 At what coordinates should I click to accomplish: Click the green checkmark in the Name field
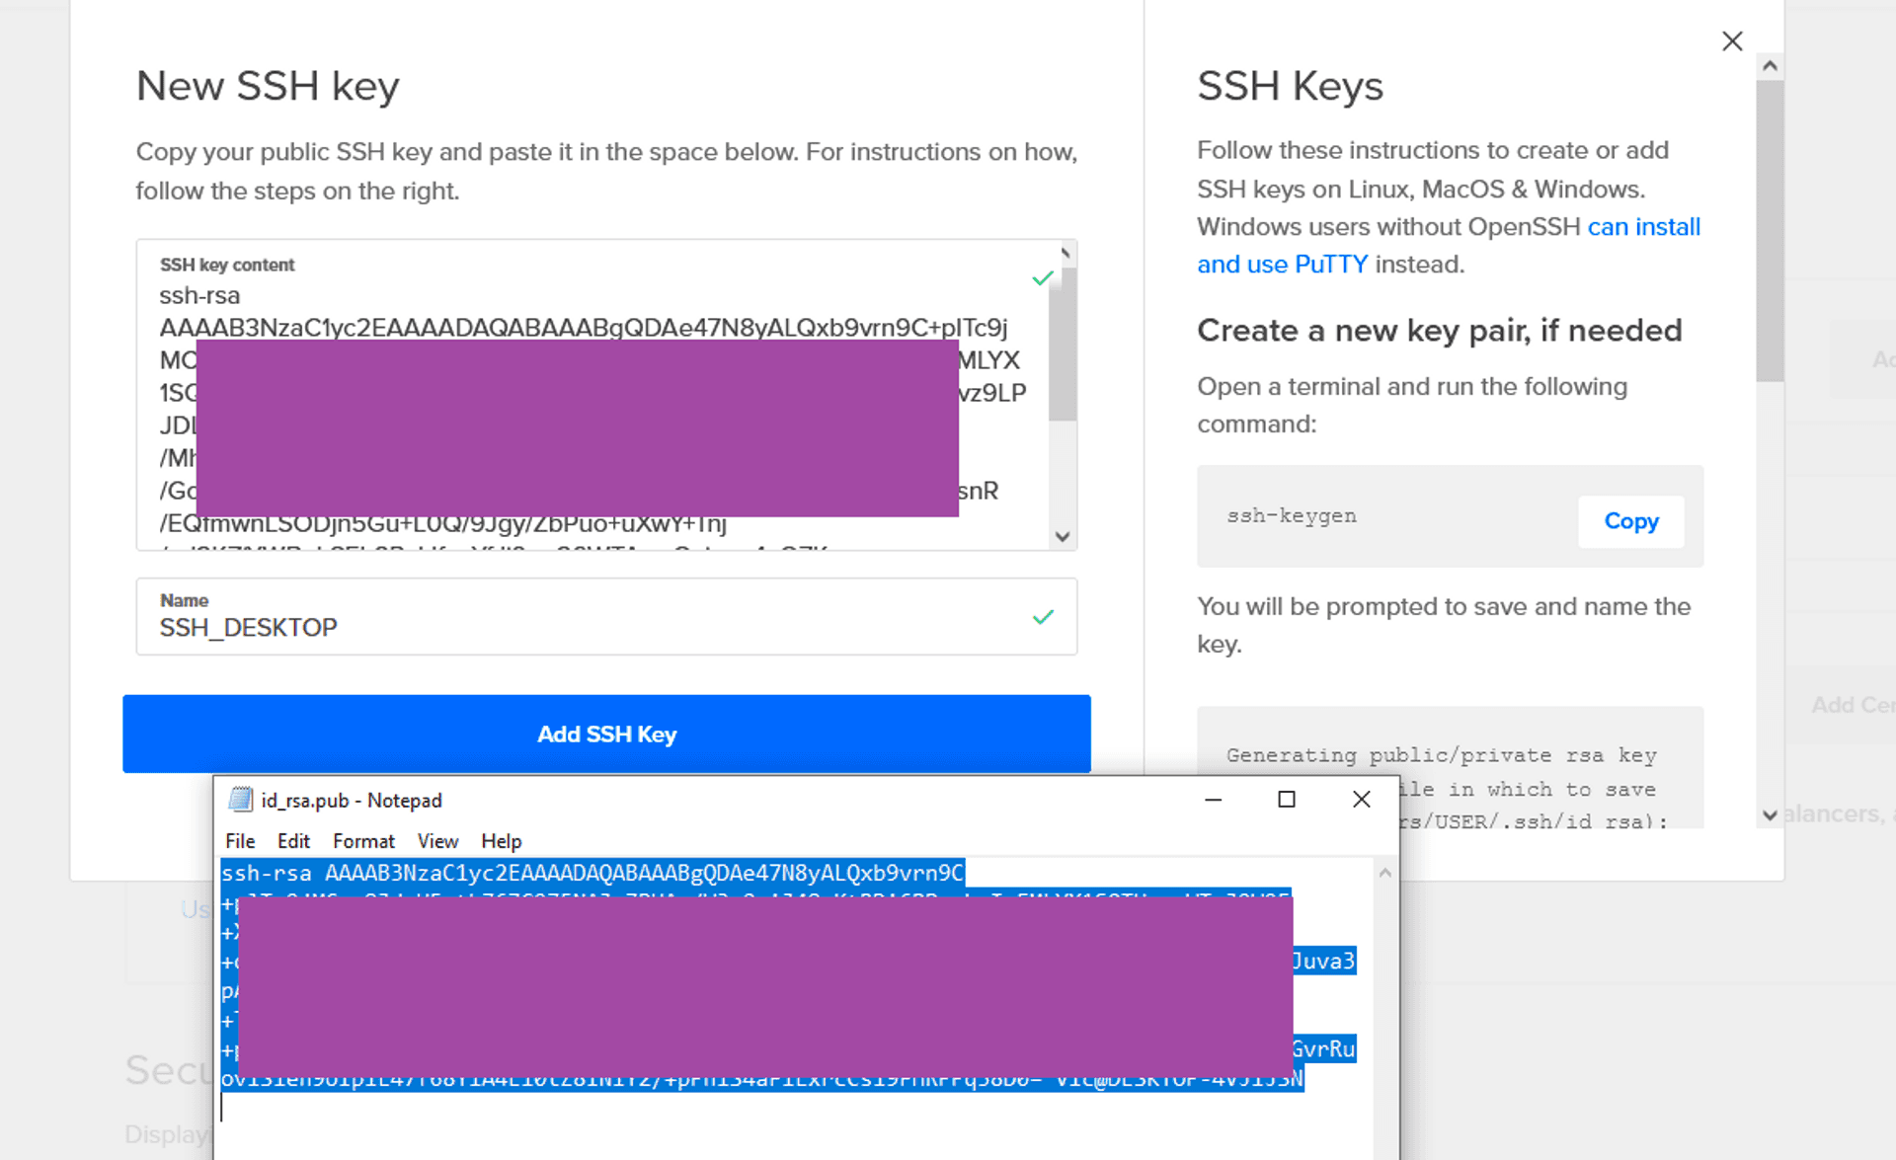click(1043, 617)
